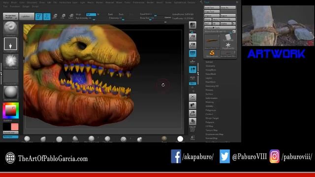
Task: Select the current creature tool thumbnail
Action: click(212, 41)
